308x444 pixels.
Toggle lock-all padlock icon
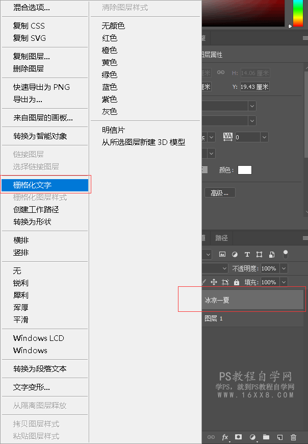pos(237,282)
